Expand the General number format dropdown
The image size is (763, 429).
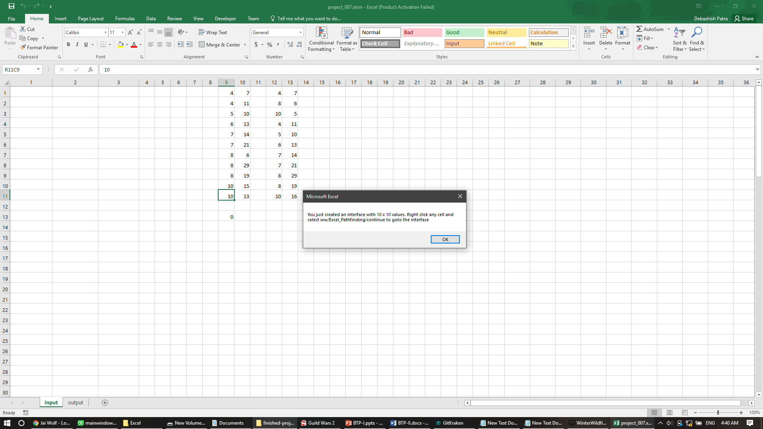point(300,32)
